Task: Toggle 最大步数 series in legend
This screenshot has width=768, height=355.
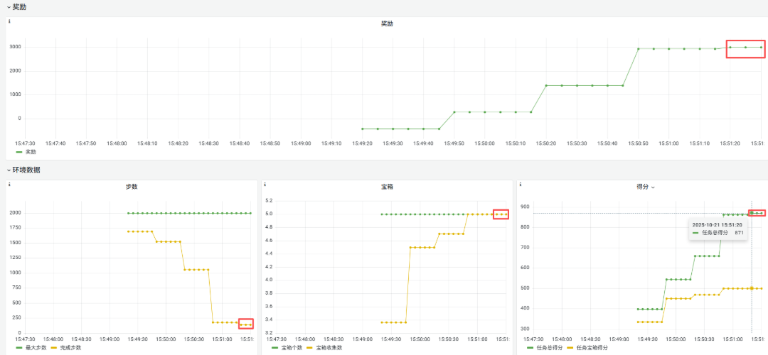Action: pos(36,347)
